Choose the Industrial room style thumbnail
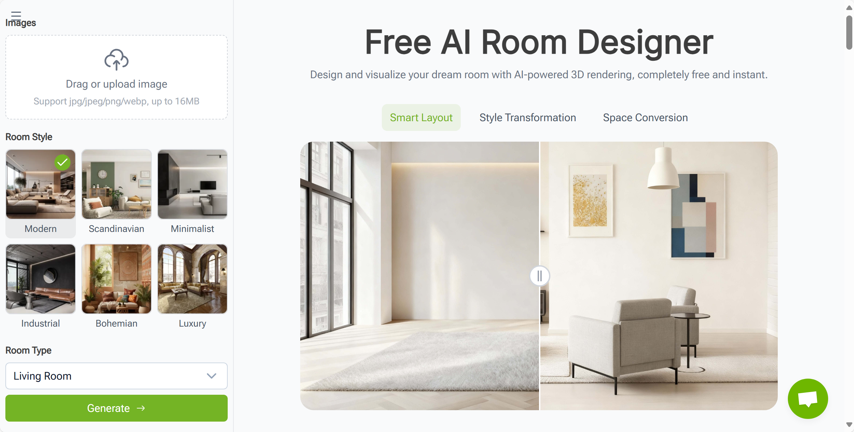The height and width of the screenshot is (432, 854). click(41, 279)
